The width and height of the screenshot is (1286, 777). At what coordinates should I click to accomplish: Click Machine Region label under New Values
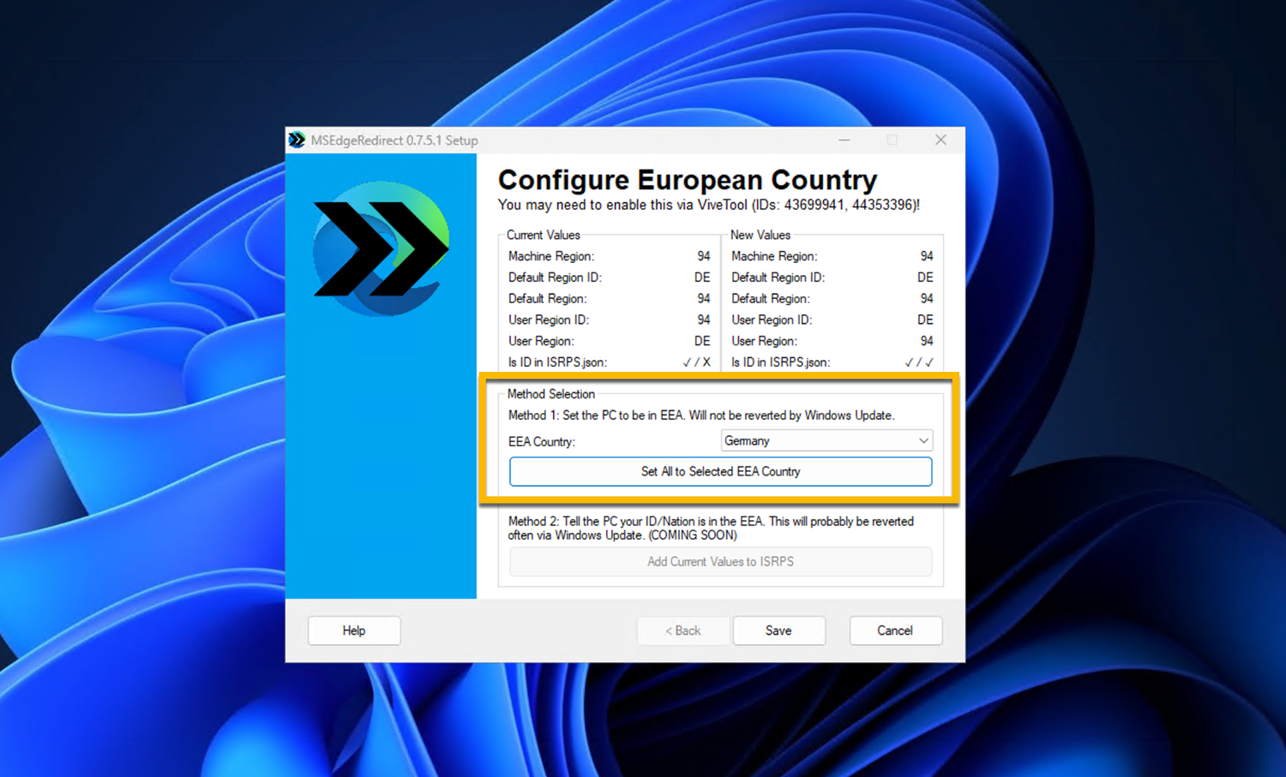[x=774, y=256]
